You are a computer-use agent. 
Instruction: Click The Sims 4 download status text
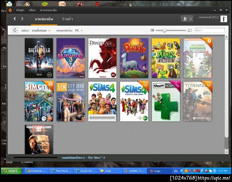(83, 158)
